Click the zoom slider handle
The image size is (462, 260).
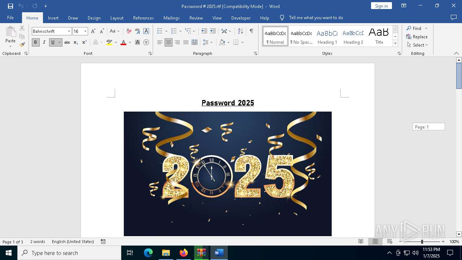coord(422,242)
